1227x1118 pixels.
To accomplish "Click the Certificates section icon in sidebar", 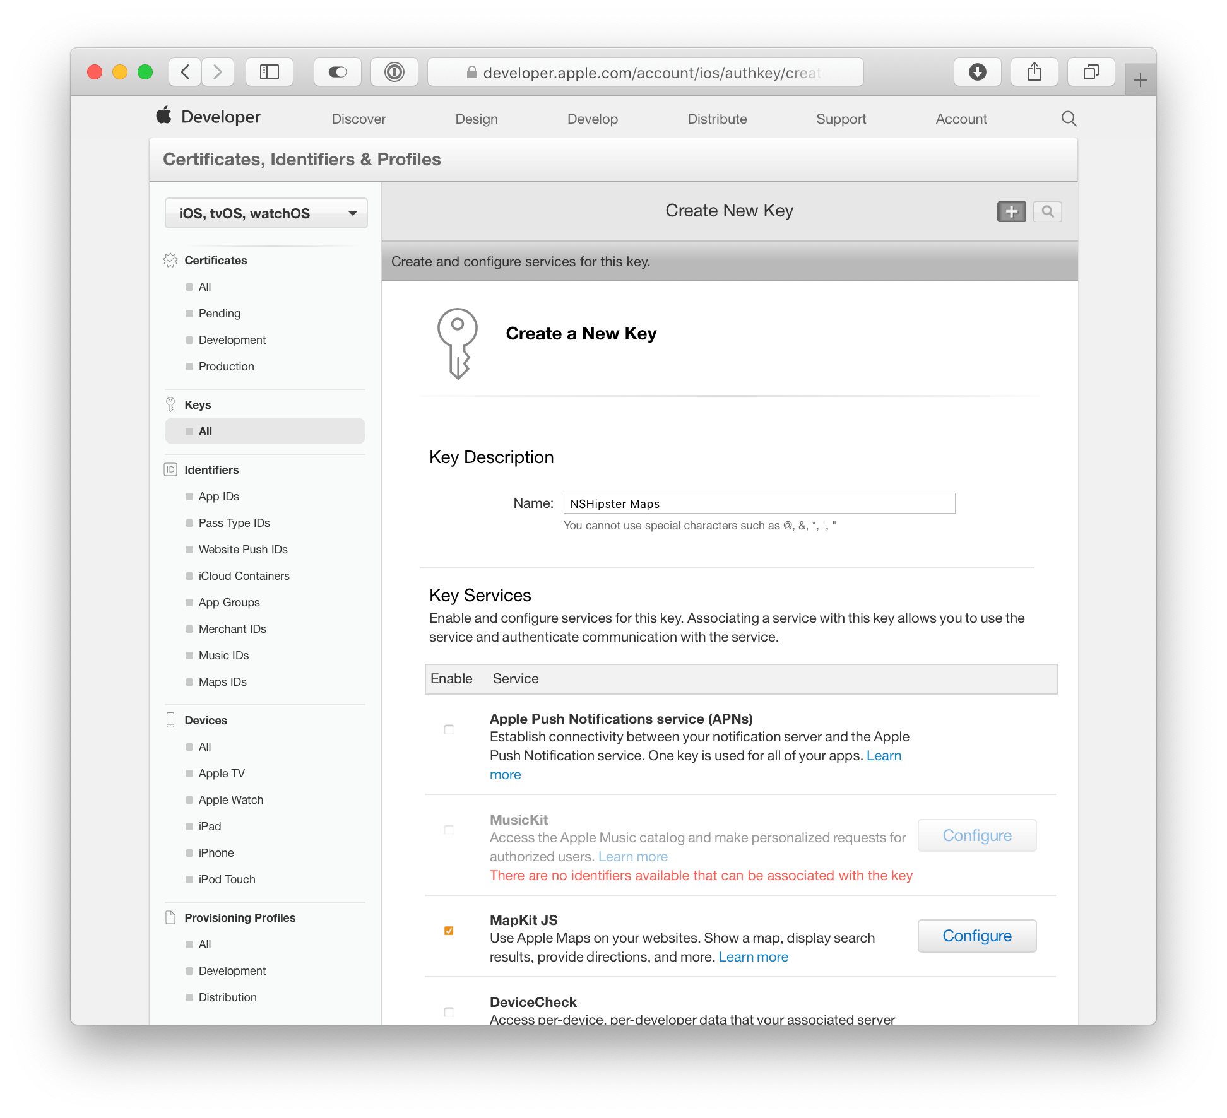I will [173, 260].
